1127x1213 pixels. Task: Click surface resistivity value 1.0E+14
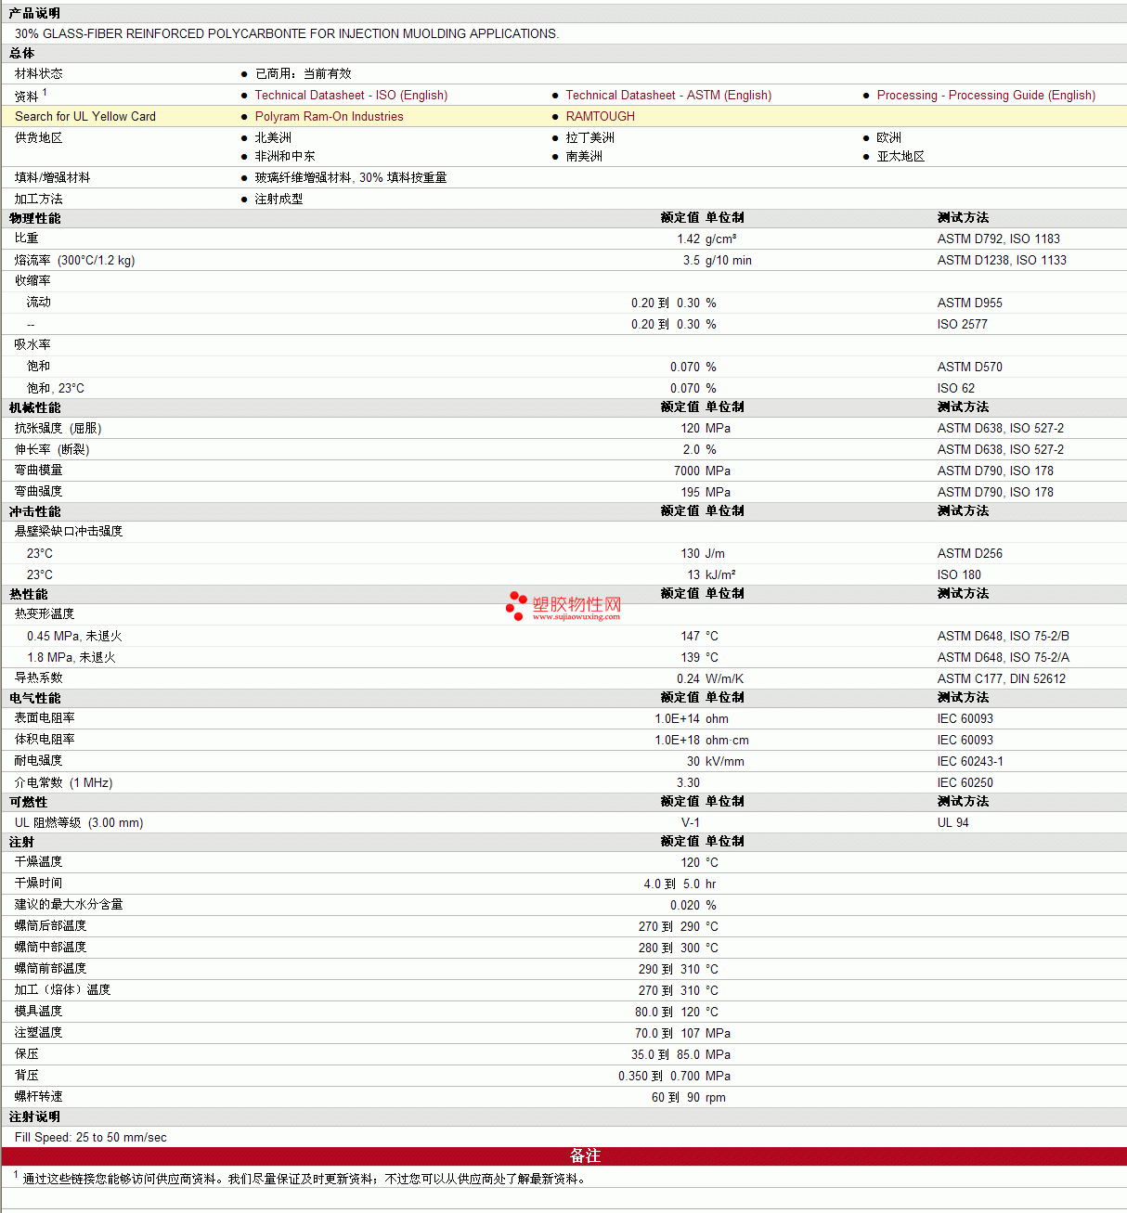click(678, 719)
